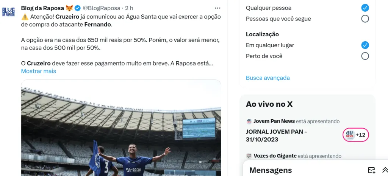
Task: Select the Em qualquer lugar radio option
Action: click(x=365, y=45)
